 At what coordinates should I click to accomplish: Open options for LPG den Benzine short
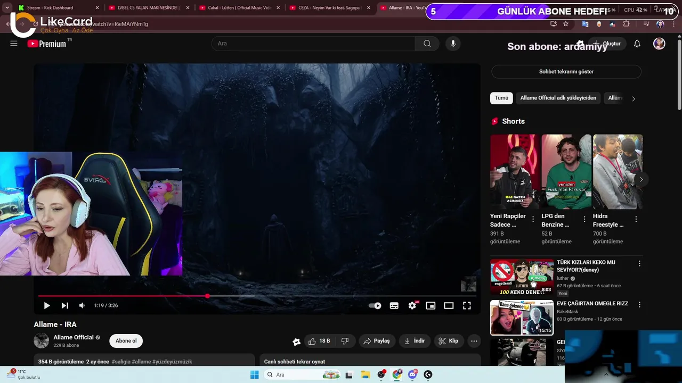pos(584,219)
